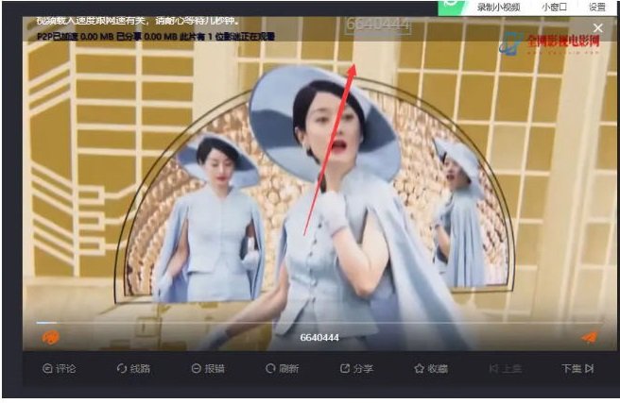Screen dimensions: 620x403
Task: Click the 线路 line switch button
Action: tap(133, 369)
